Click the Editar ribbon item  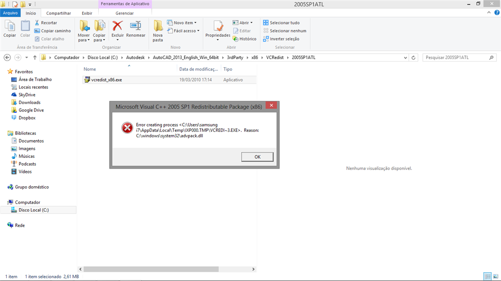[x=242, y=31]
